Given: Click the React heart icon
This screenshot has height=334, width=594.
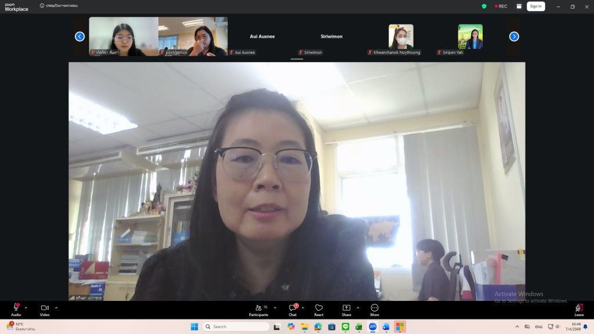Looking at the screenshot, I should 318,308.
